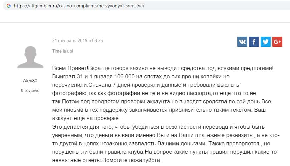The image size is (290, 166).
Task: Share the complaint on Facebook
Action: 254,42
